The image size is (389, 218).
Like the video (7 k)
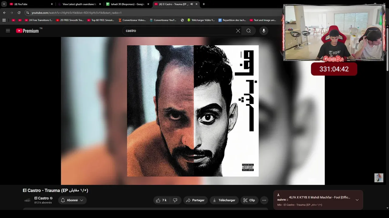click(161, 200)
